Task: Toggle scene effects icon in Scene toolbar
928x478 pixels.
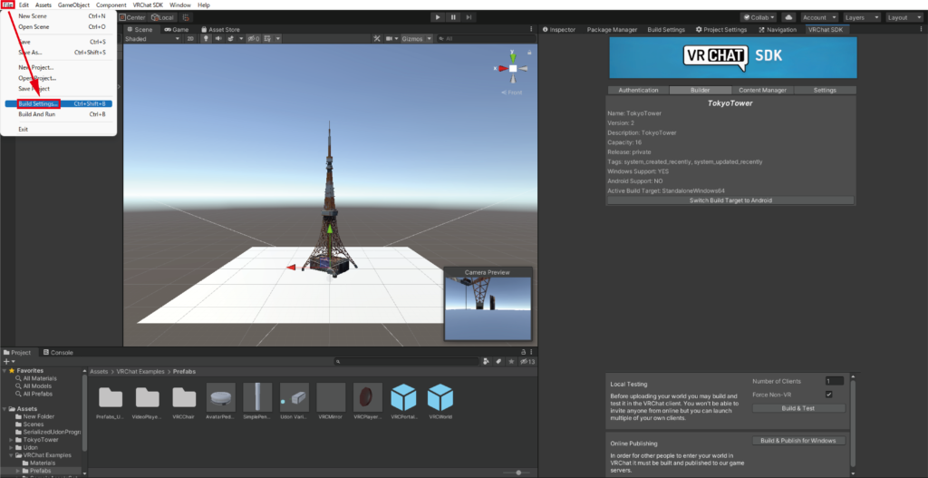Action: [x=231, y=38]
